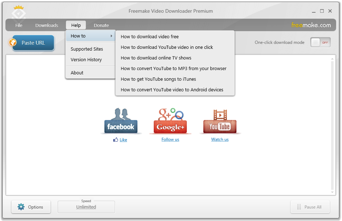Click the globe icon on Paste URL

[x=13, y=42]
